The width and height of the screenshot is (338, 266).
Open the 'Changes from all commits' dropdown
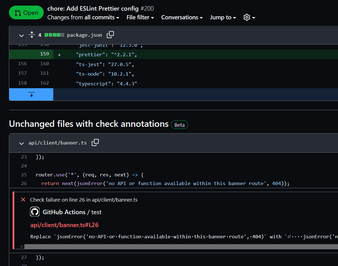coord(83,17)
